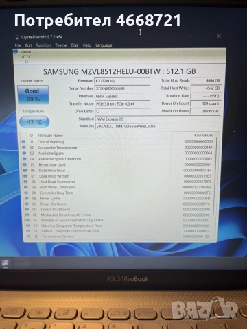Click the Power On Hours 380 hours value
This screenshot has width=247, height=329.
(205, 111)
